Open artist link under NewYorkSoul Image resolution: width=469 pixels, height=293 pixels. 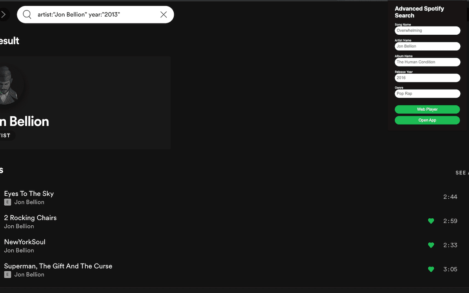[x=19, y=250]
